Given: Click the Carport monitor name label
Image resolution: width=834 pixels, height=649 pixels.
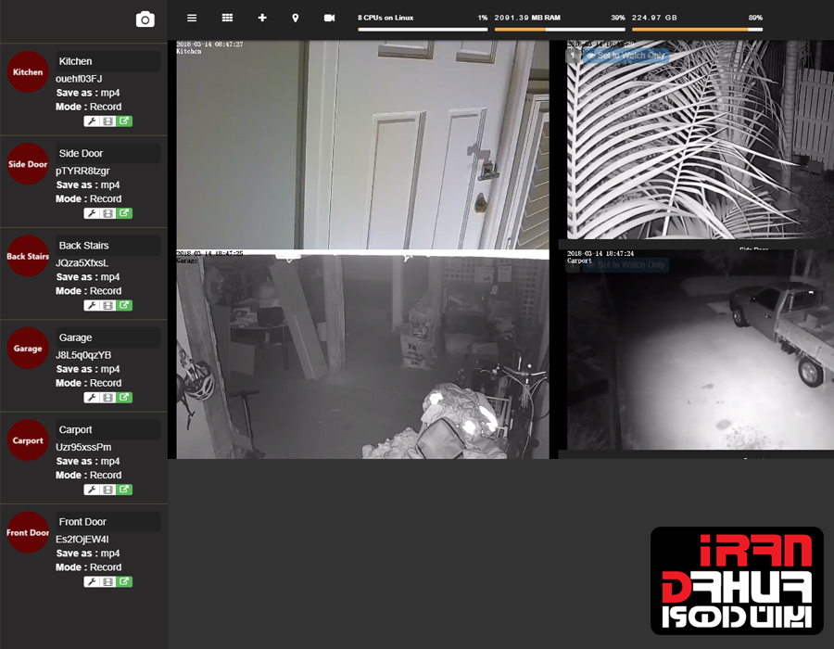Looking at the screenshot, I should pos(107,429).
